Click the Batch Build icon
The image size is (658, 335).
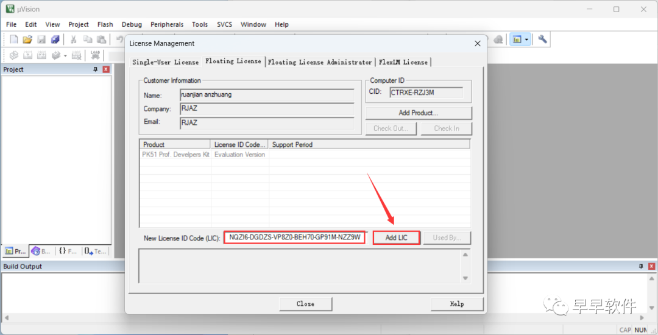point(55,55)
